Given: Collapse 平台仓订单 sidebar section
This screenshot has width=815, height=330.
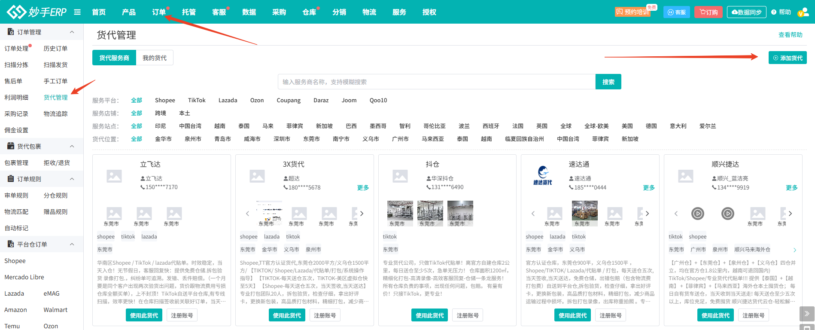Looking at the screenshot, I should click(72, 244).
